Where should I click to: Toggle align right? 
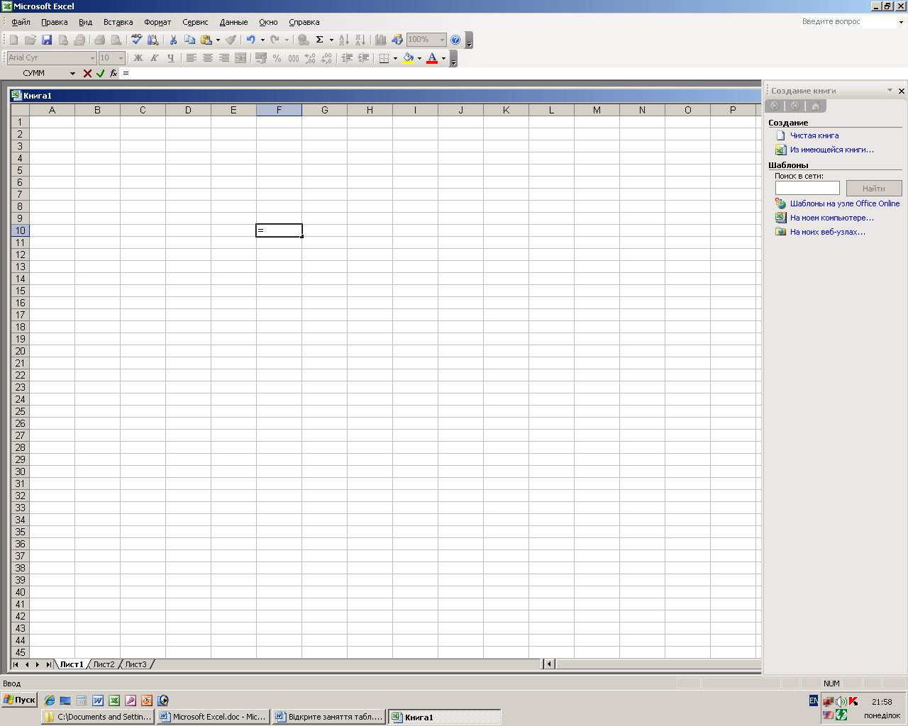(x=223, y=58)
